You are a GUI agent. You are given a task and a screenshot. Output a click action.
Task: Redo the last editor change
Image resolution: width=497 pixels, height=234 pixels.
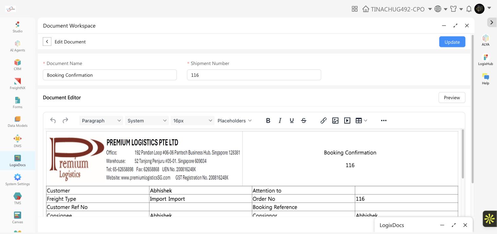(65, 120)
